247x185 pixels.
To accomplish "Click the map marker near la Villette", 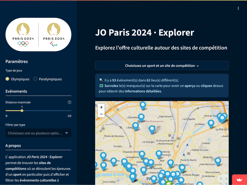I will point(211,123).
